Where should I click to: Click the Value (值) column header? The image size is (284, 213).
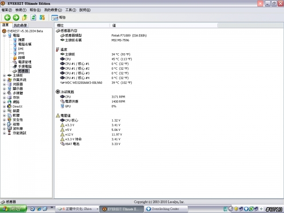pos(164,25)
